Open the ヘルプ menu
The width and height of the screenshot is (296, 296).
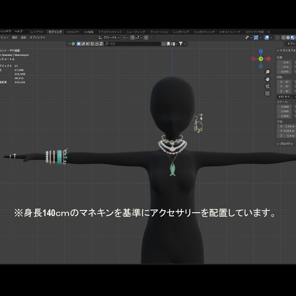point(18,31)
